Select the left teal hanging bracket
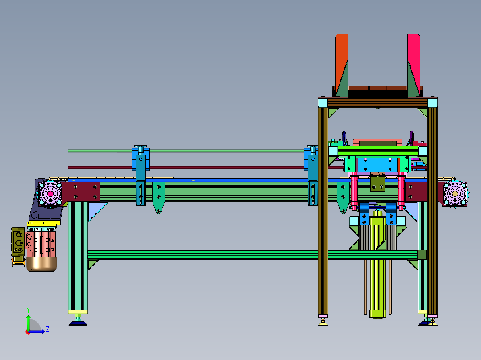This screenshot has height=360, width=481. pyautogui.click(x=158, y=198)
